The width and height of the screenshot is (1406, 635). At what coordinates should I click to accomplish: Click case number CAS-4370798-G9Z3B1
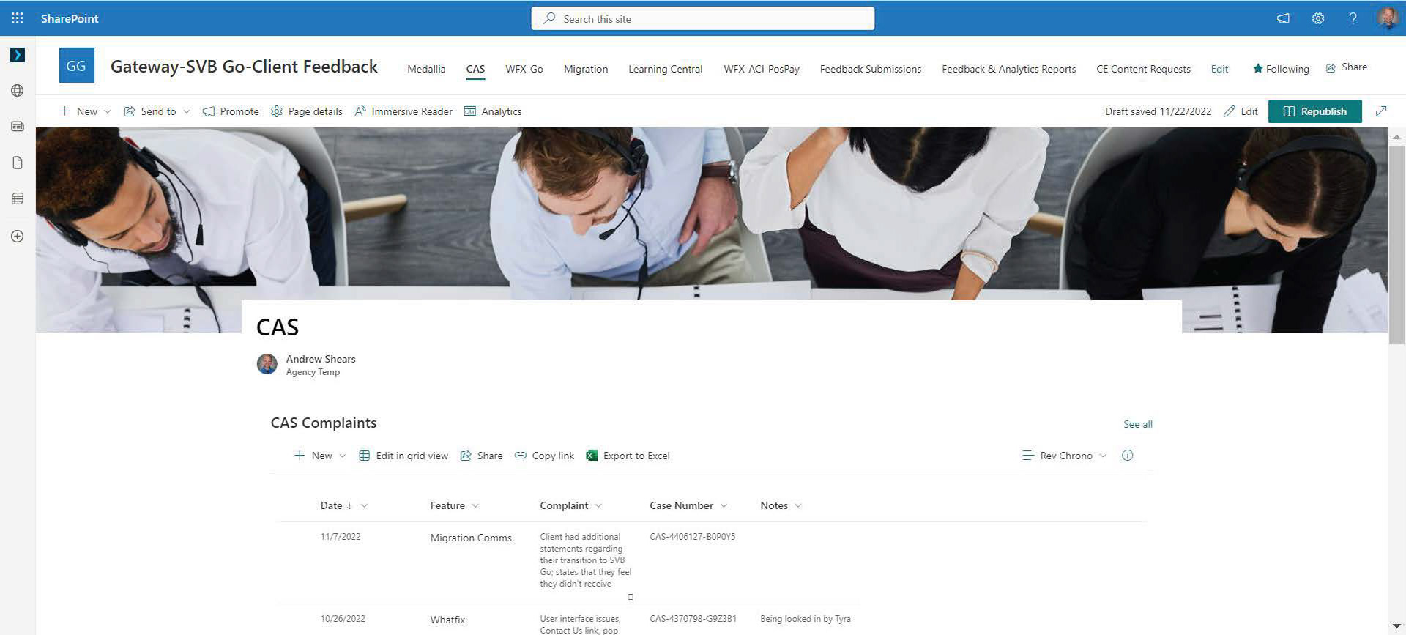[x=693, y=619]
